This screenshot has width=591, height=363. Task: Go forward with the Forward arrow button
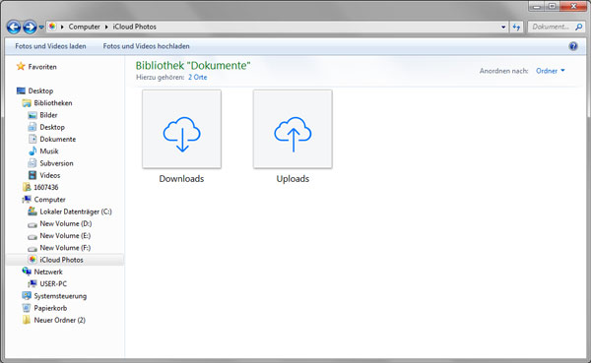[30, 27]
